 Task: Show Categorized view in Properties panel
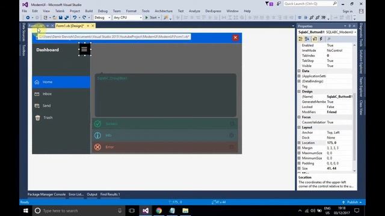(301, 39)
